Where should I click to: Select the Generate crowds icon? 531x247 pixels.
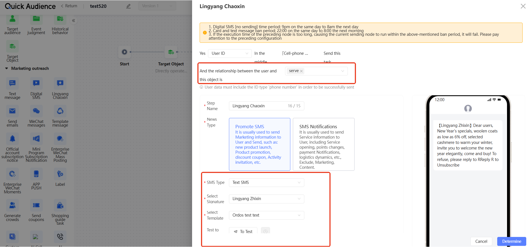[x=12, y=205]
